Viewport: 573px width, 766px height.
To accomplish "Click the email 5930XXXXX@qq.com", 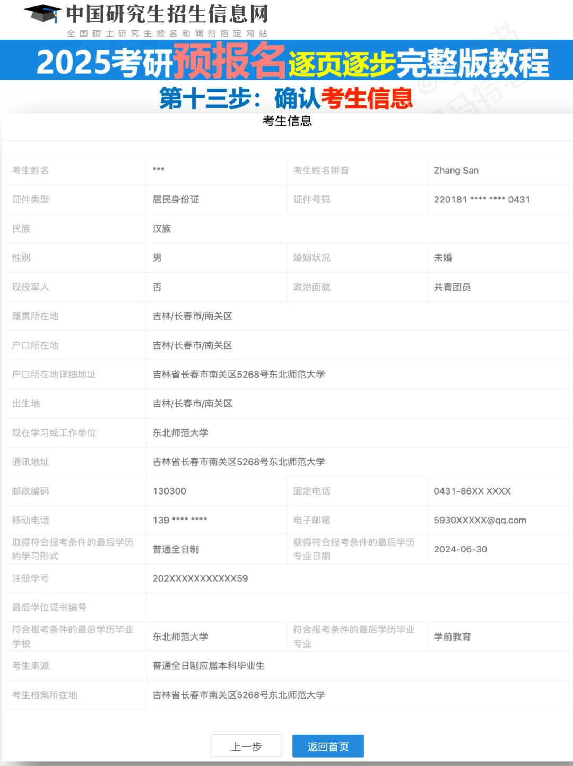I will (480, 520).
